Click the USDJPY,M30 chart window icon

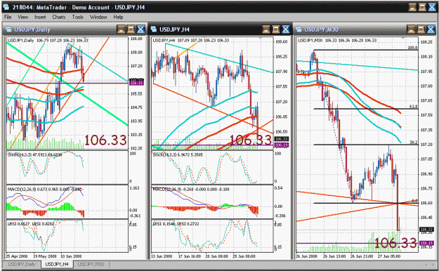coord(299,29)
